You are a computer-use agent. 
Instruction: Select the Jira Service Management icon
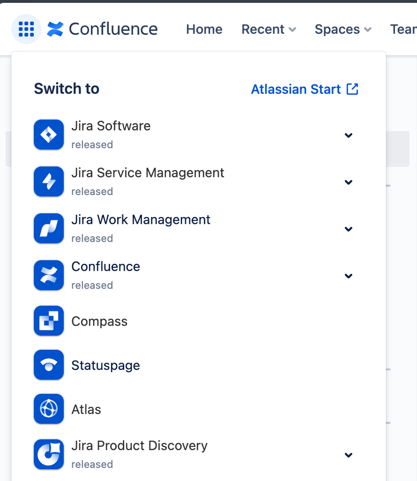(x=49, y=182)
